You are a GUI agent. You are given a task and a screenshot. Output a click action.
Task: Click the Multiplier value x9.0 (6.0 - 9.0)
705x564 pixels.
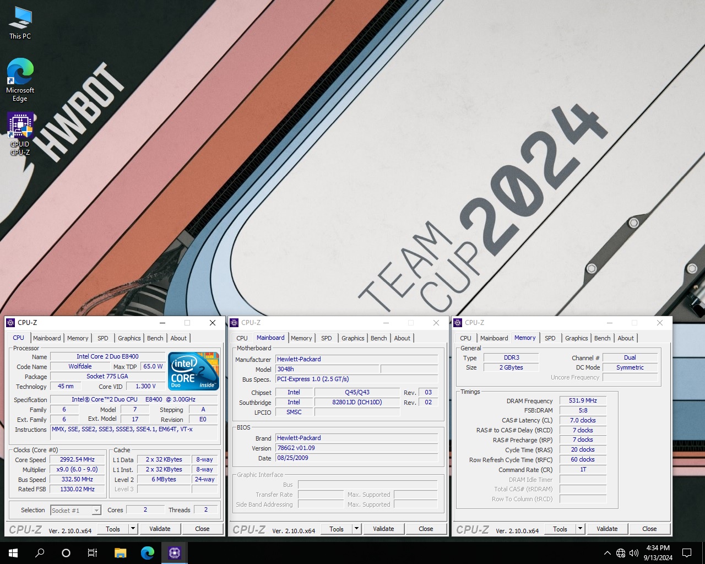point(77,469)
